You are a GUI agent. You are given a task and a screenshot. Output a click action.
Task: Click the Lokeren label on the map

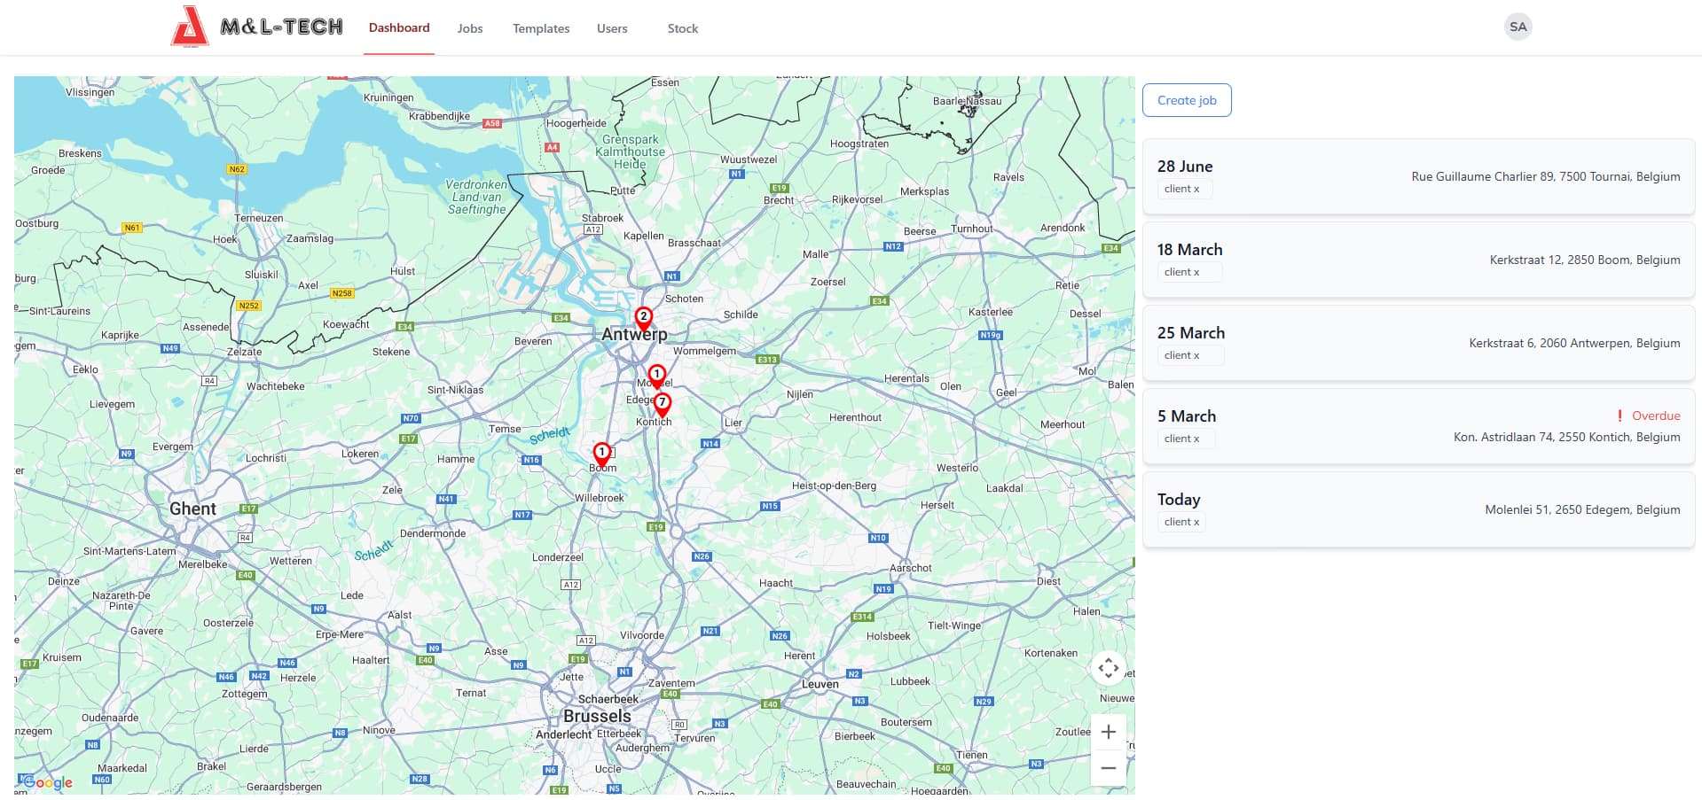point(360,454)
